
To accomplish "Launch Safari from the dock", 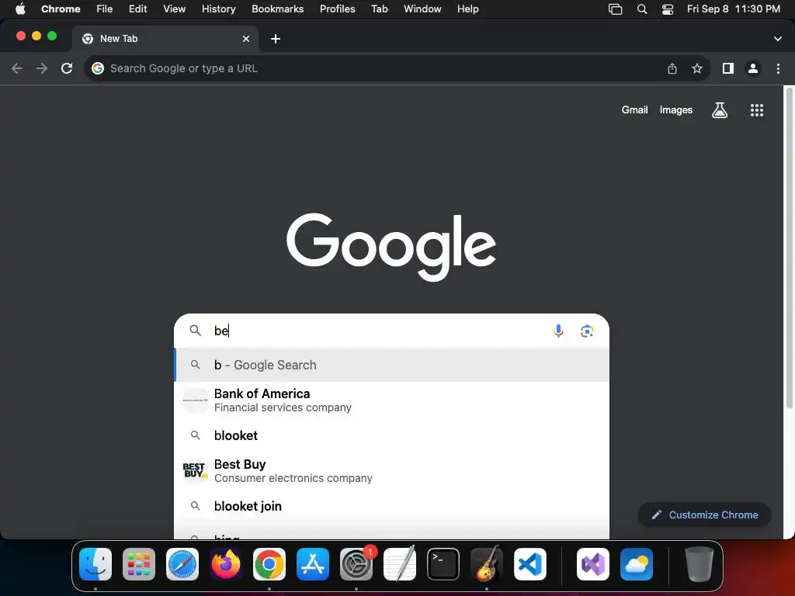I will (182, 564).
